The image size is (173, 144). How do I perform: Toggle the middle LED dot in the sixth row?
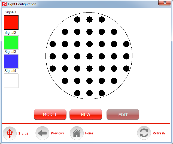pyautogui.click(x=89, y=81)
